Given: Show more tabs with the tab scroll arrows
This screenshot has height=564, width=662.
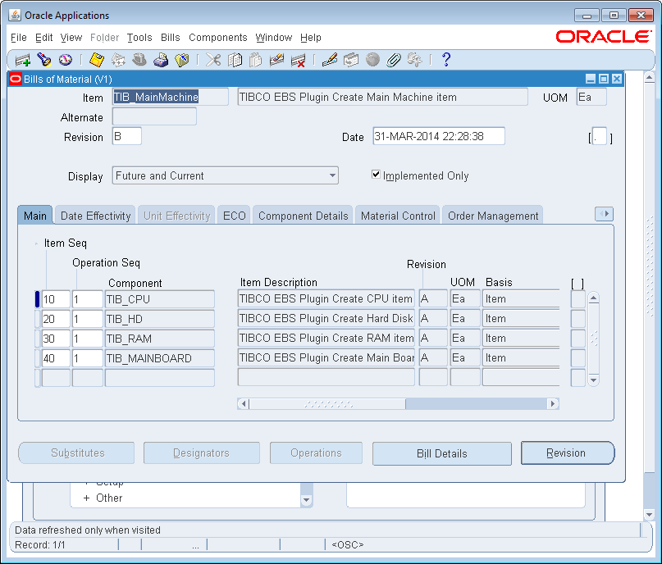Looking at the screenshot, I should (x=604, y=214).
